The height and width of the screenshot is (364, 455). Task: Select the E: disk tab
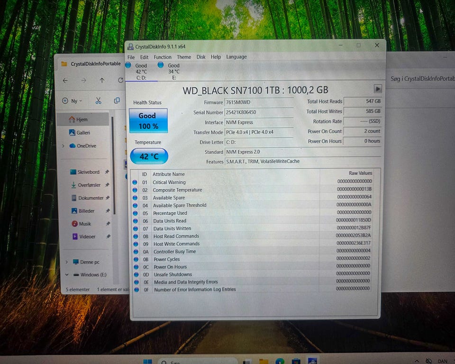(173, 72)
